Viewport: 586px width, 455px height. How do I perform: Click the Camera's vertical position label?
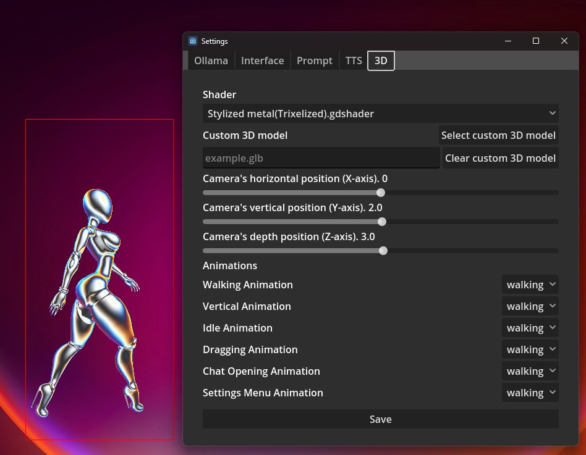click(292, 207)
